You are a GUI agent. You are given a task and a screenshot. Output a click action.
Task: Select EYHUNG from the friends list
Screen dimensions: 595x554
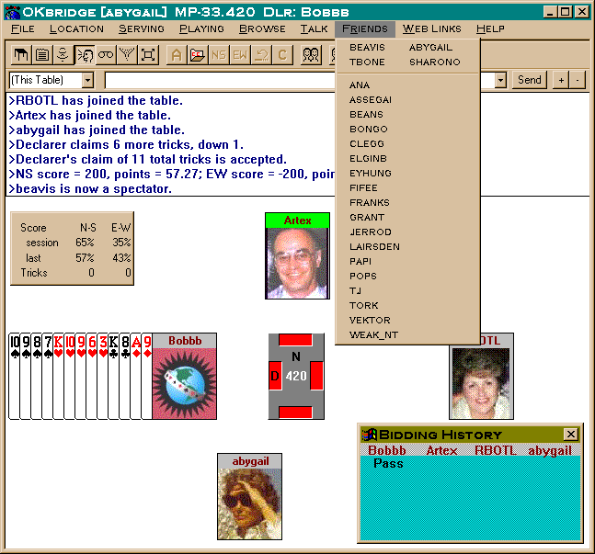(x=408, y=174)
